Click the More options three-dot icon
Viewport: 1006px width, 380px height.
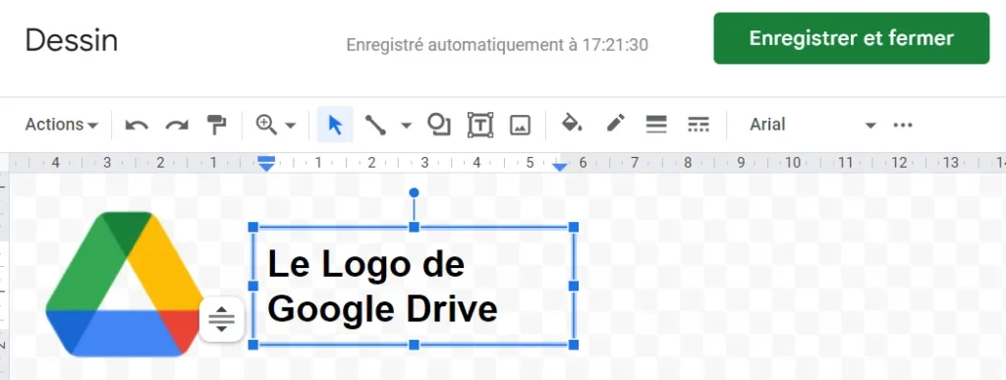903,125
